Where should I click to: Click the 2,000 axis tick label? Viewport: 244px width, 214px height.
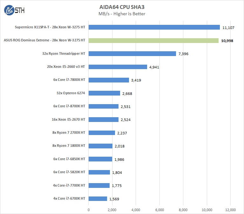pos(112,210)
